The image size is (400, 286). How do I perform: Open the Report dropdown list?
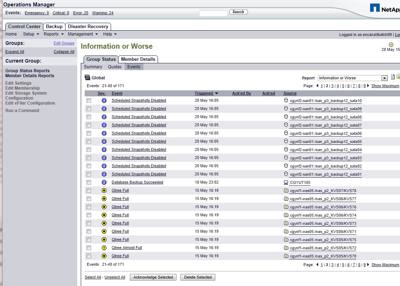[384, 78]
